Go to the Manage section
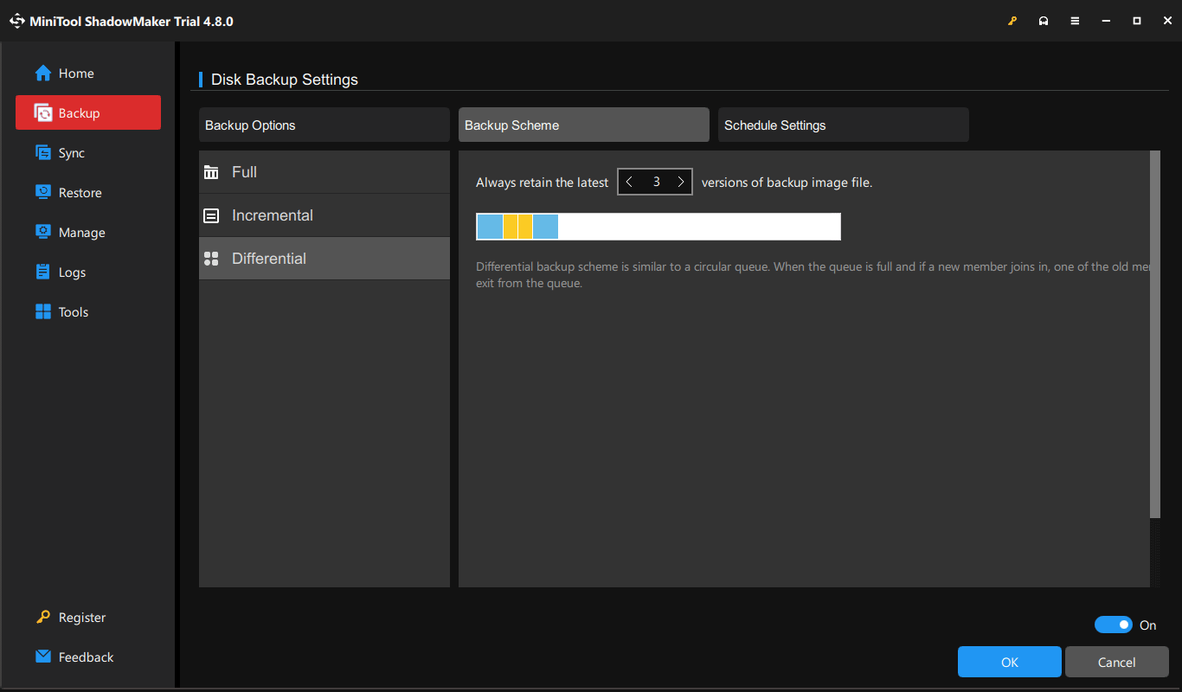The image size is (1182, 692). [80, 232]
